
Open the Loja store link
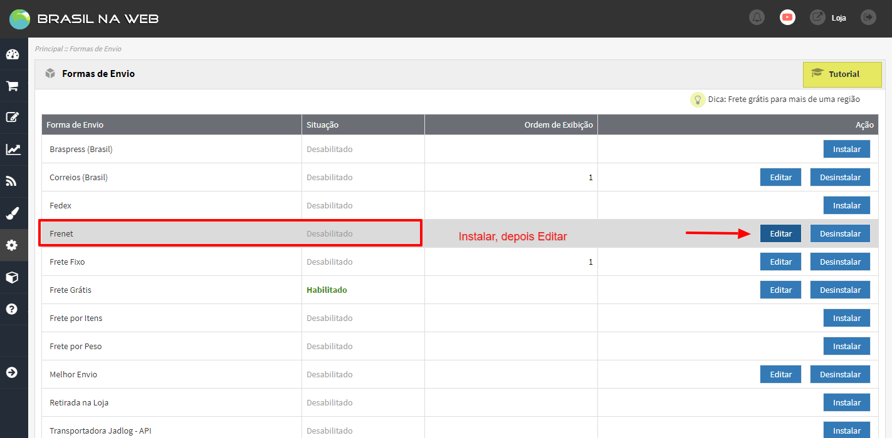click(838, 18)
